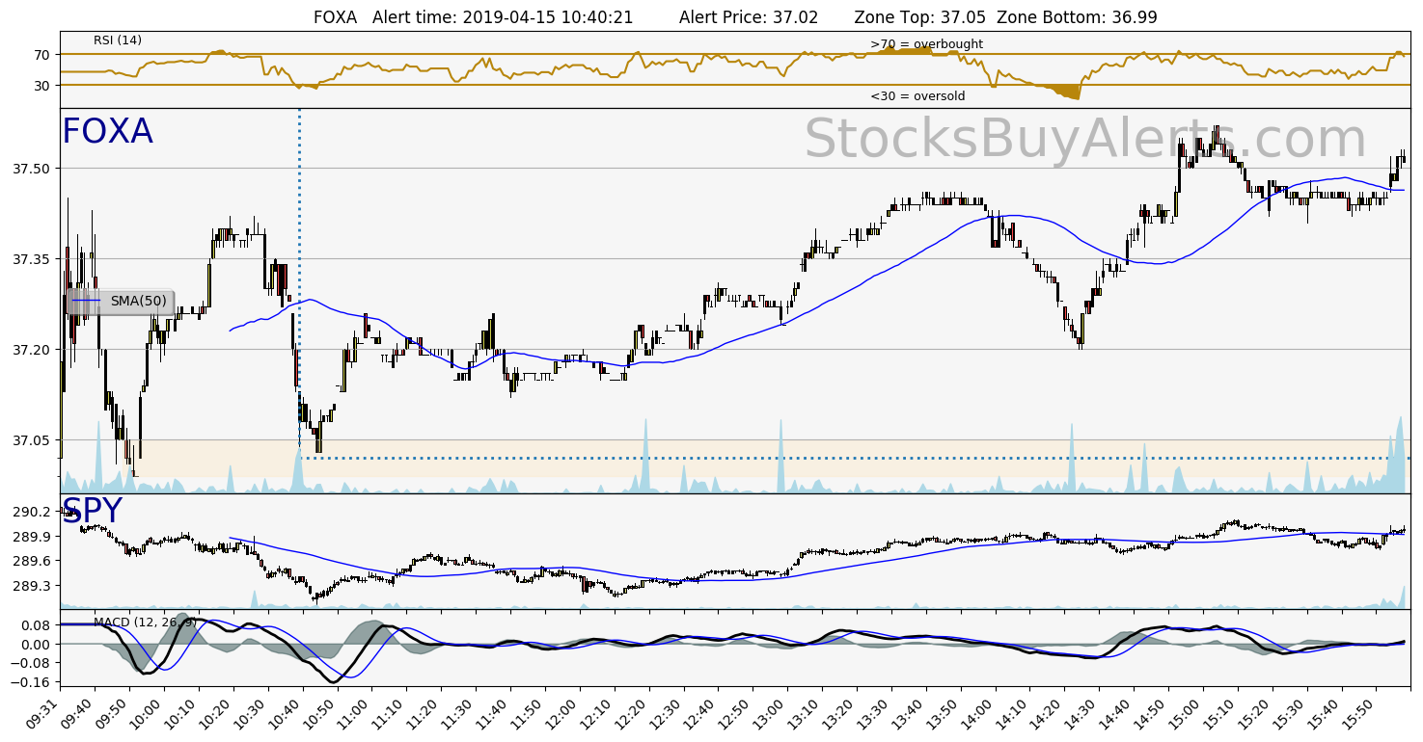Click the large blue FOXA chart label
1423x742 pixels.
107,131
